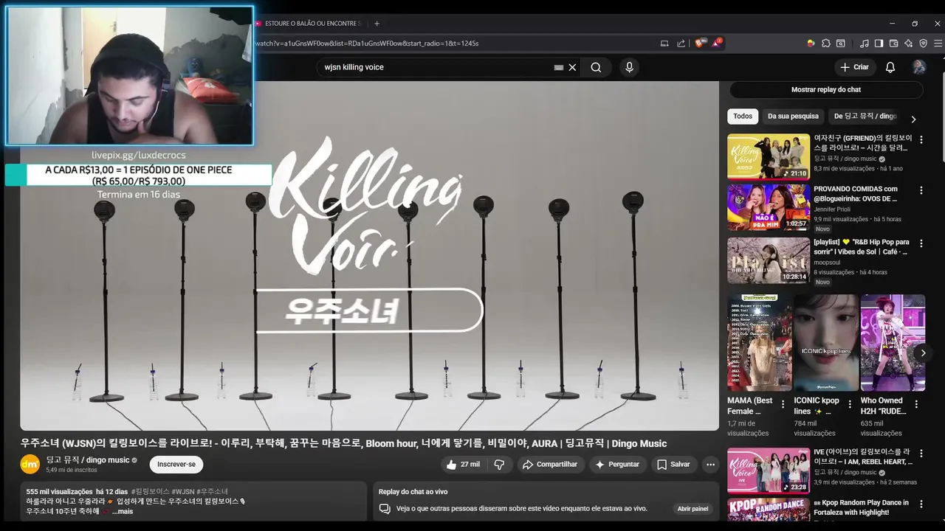Viewport: 945px width, 531px height.
Task: Show next Shorts with the right arrow
Action: pyautogui.click(x=923, y=353)
